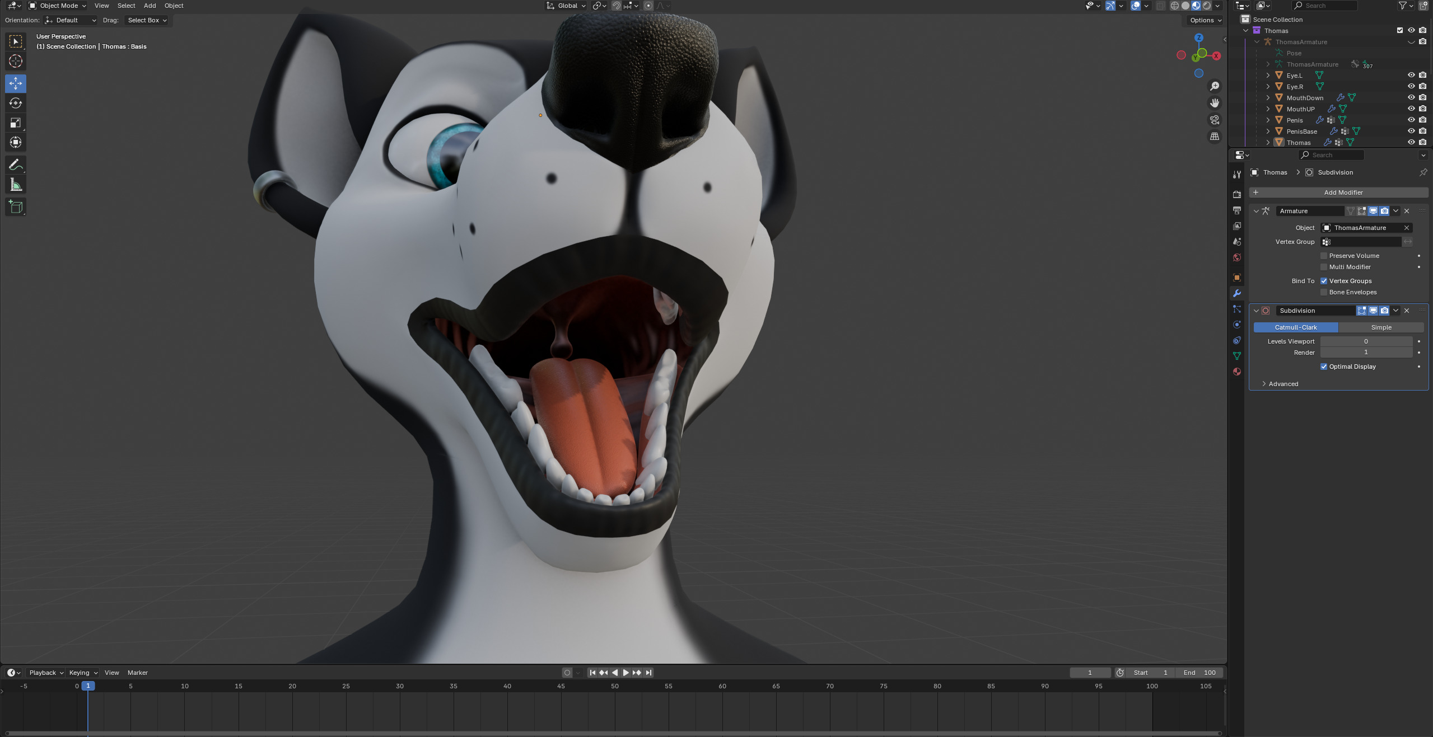This screenshot has width=1433, height=737.
Task: Enable Bone Envelopes checkbox
Action: click(x=1324, y=292)
